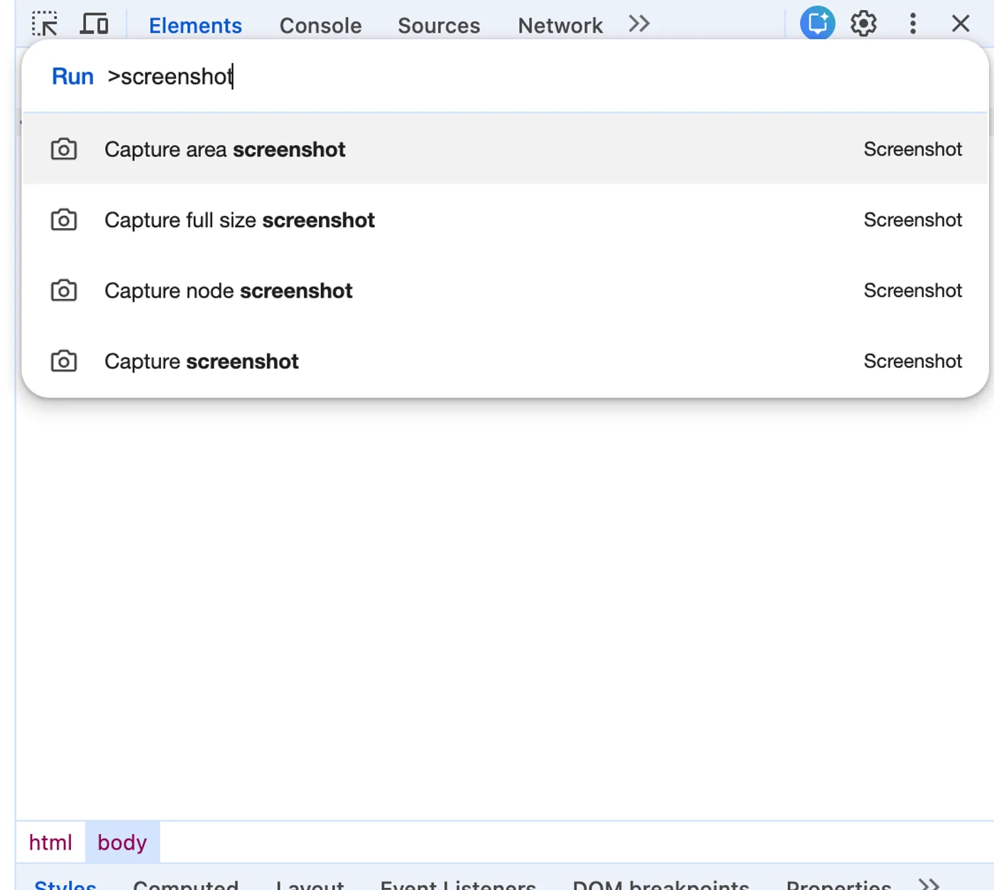The width and height of the screenshot is (994, 890).
Task: Run Capture full size screenshot command
Action: point(506,220)
